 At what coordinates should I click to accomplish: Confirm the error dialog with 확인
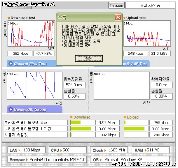pyautogui.click(x=89, y=59)
